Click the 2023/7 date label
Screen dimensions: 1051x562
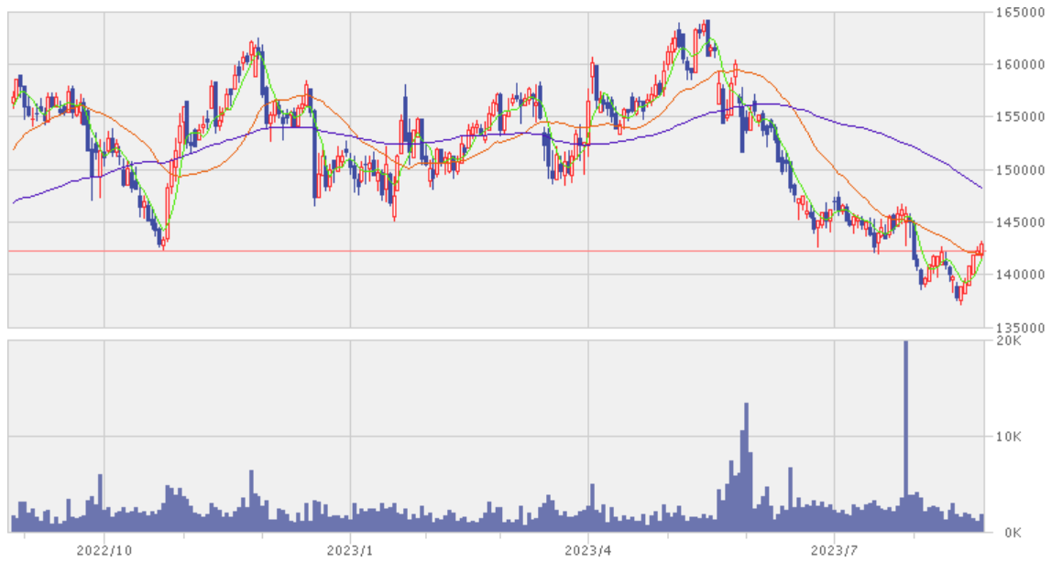835,551
